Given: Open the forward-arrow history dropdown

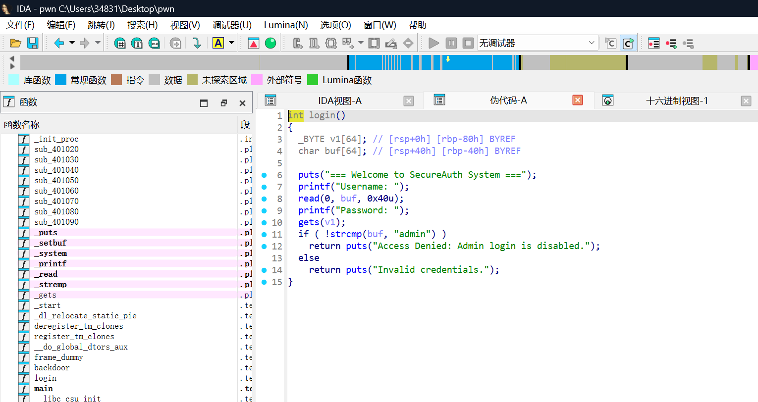Looking at the screenshot, I should [x=98, y=43].
